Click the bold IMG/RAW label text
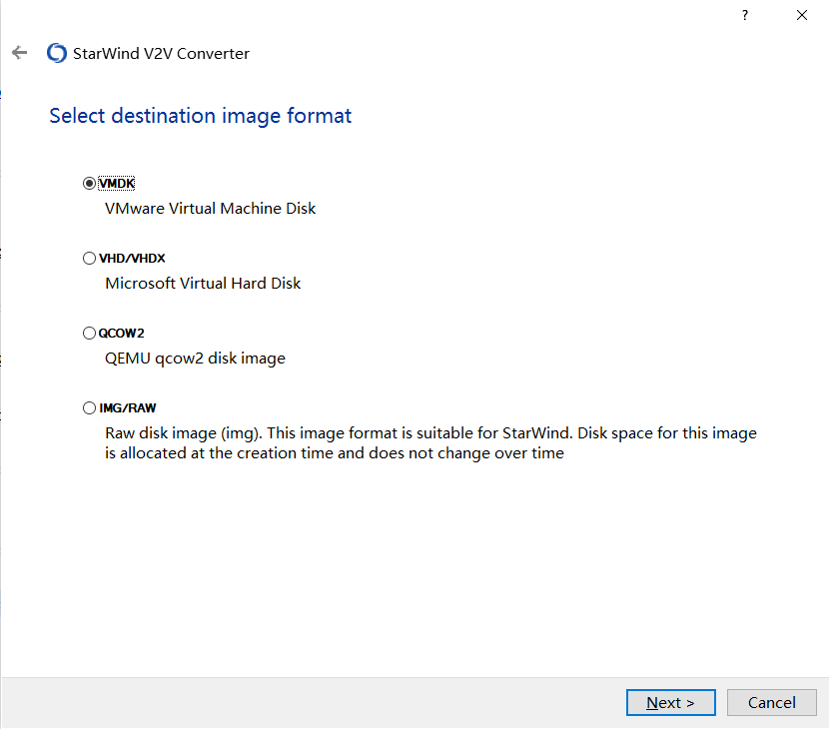This screenshot has height=729, width=829. (x=128, y=408)
